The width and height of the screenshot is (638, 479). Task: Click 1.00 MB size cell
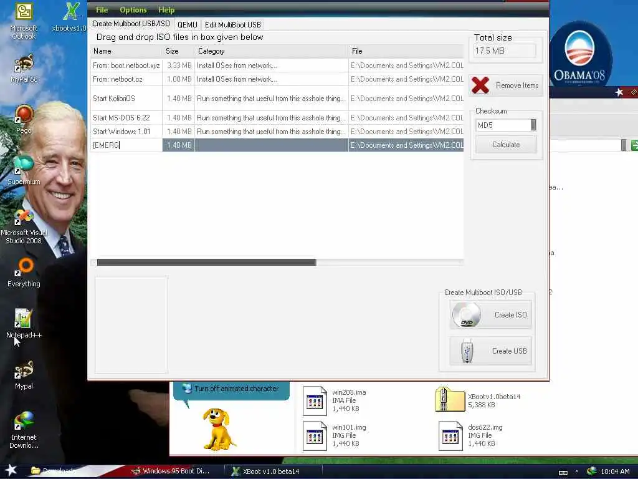pos(179,79)
